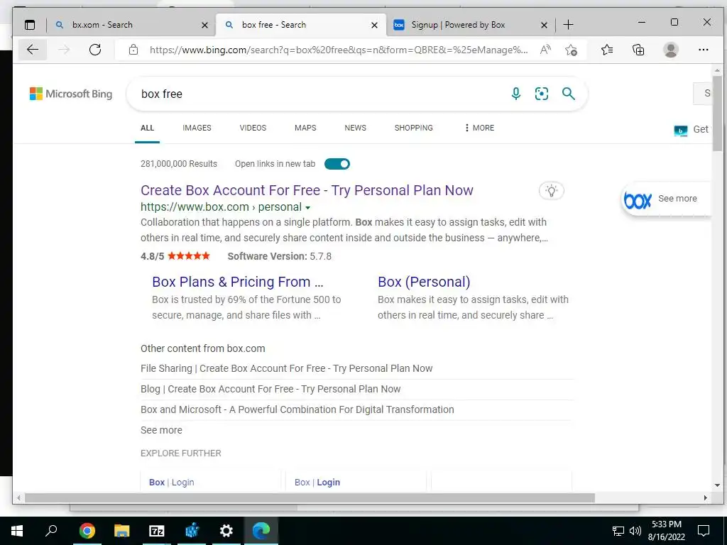Toggle Open links in new tab switch
The image size is (727, 545).
337,164
